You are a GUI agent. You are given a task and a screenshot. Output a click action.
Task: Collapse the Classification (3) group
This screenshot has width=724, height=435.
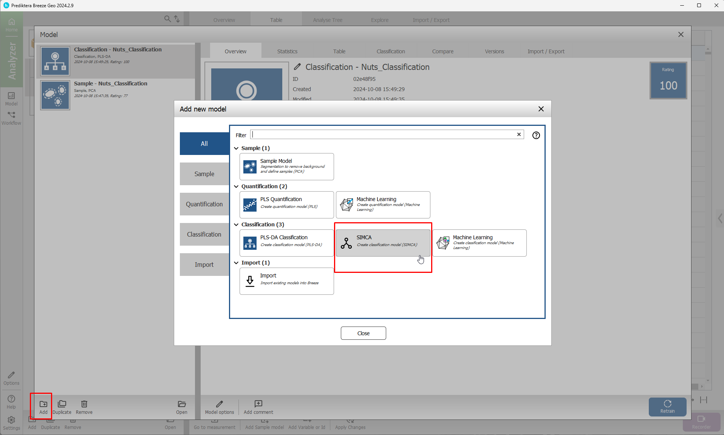[x=236, y=224]
